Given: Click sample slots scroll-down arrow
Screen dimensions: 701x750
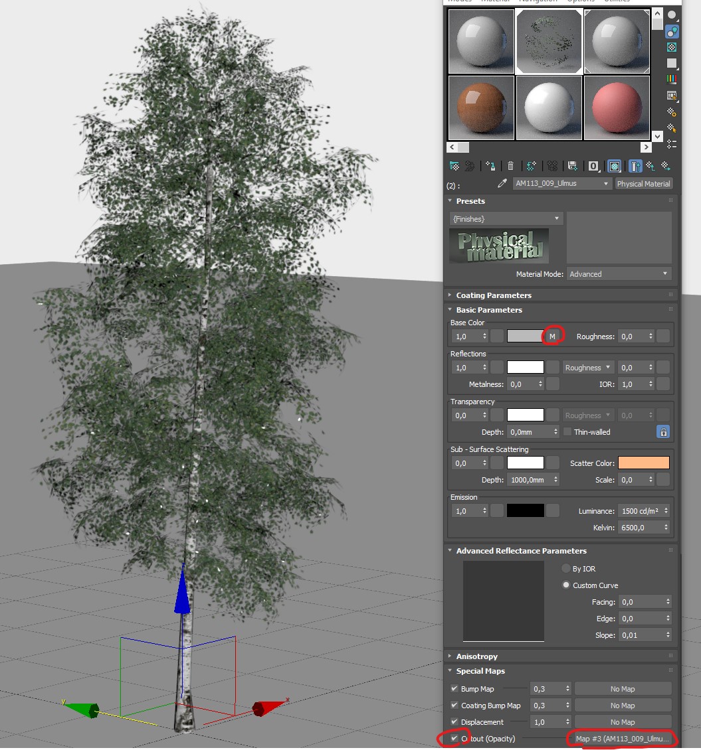Looking at the screenshot, I should pos(657,136).
